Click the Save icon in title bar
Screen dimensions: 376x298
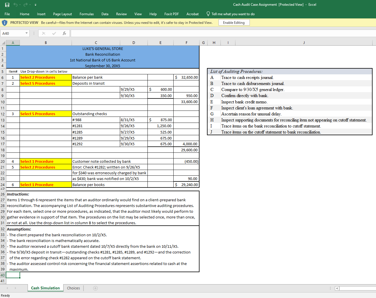pos(7,5)
